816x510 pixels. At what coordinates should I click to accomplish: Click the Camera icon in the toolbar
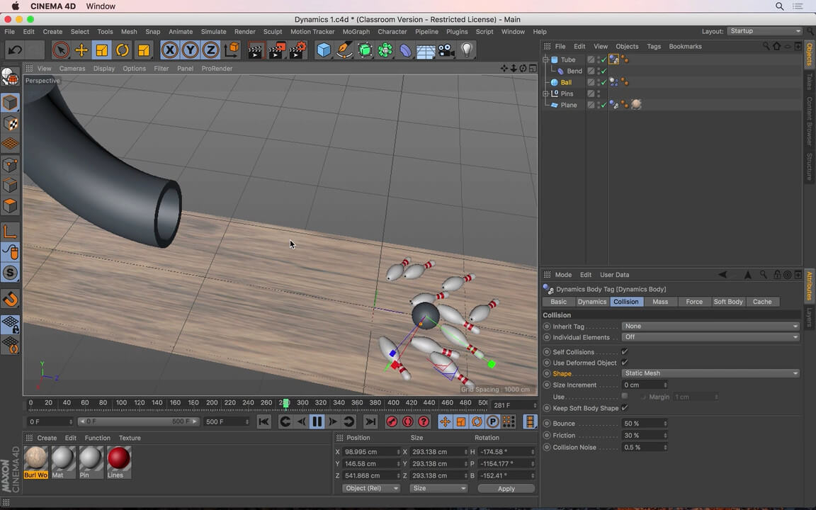click(444, 50)
